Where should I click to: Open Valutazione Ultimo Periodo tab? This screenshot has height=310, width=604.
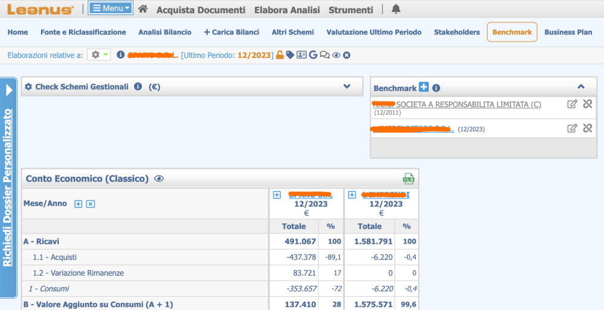[x=374, y=33]
